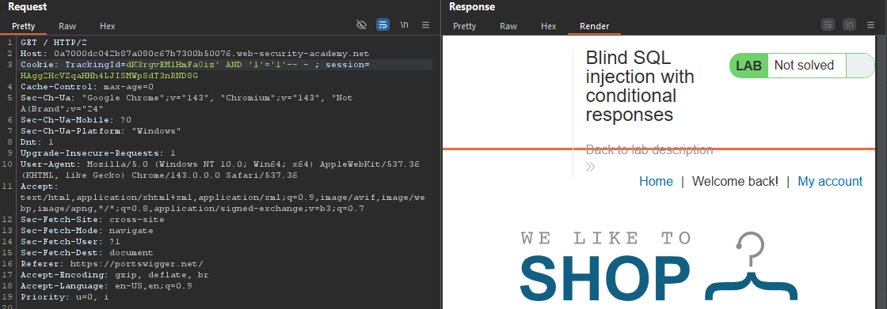This screenshot has height=309, width=887.
Task: Click the Response panel heading
Action: tap(472, 7)
